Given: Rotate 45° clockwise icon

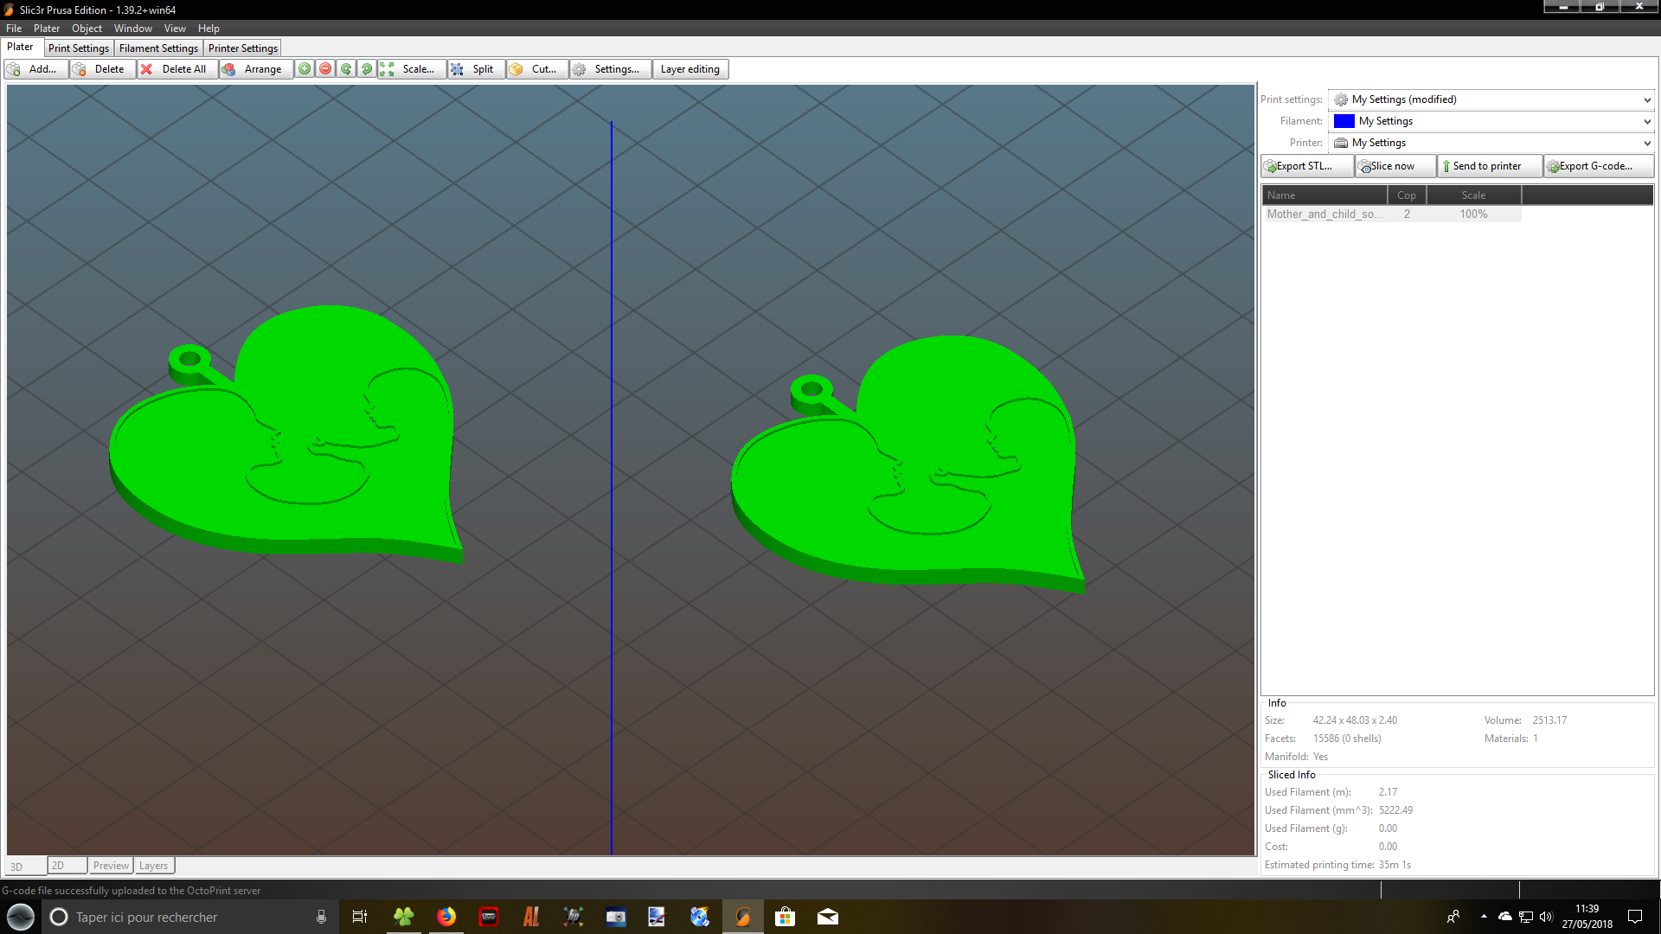Looking at the screenshot, I should [367, 69].
